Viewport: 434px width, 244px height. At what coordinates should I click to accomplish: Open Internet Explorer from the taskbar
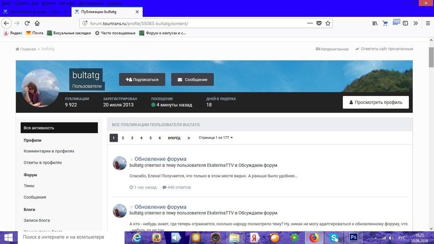click(x=137, y=237)
